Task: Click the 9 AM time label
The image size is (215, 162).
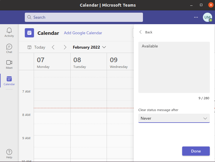Action: 26,138
